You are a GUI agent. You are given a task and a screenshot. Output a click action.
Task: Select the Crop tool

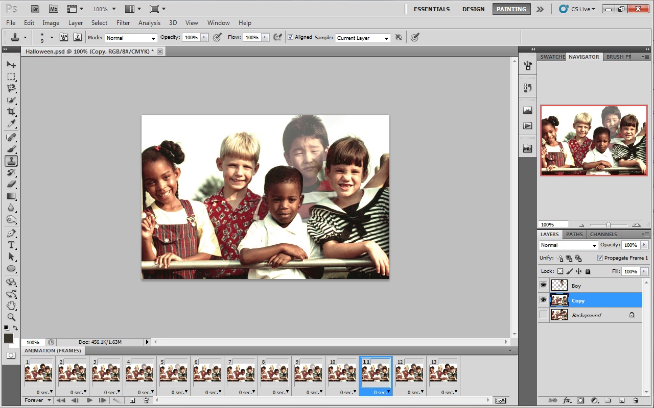coord(11,112)
